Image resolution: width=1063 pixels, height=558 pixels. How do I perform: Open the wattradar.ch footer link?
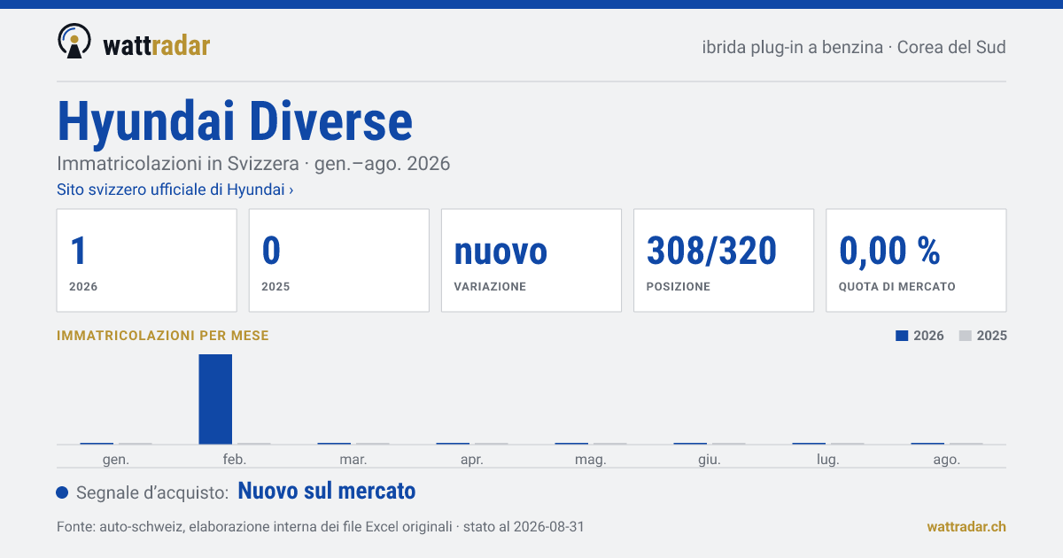[x=966, y=526]
